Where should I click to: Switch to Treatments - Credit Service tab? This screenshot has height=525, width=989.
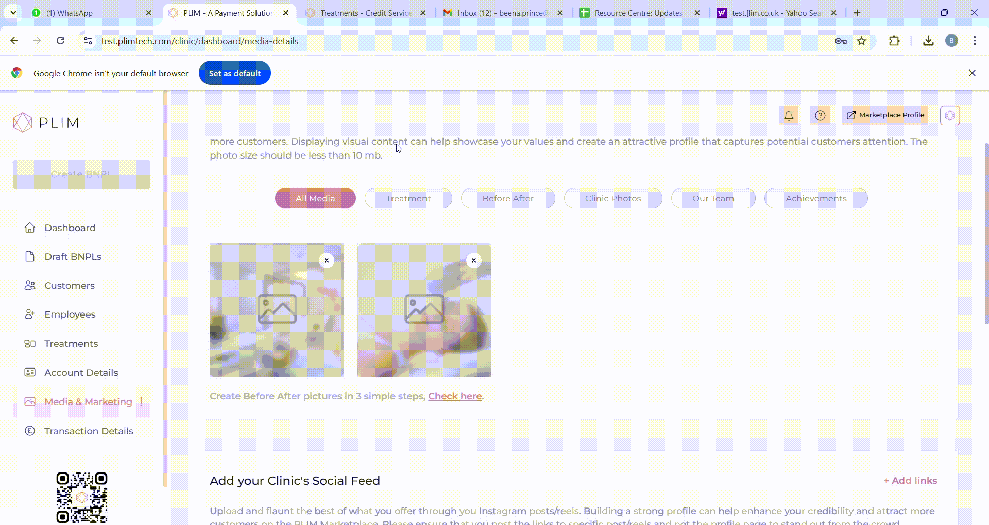pyautogui.click(x=366, y=13)
